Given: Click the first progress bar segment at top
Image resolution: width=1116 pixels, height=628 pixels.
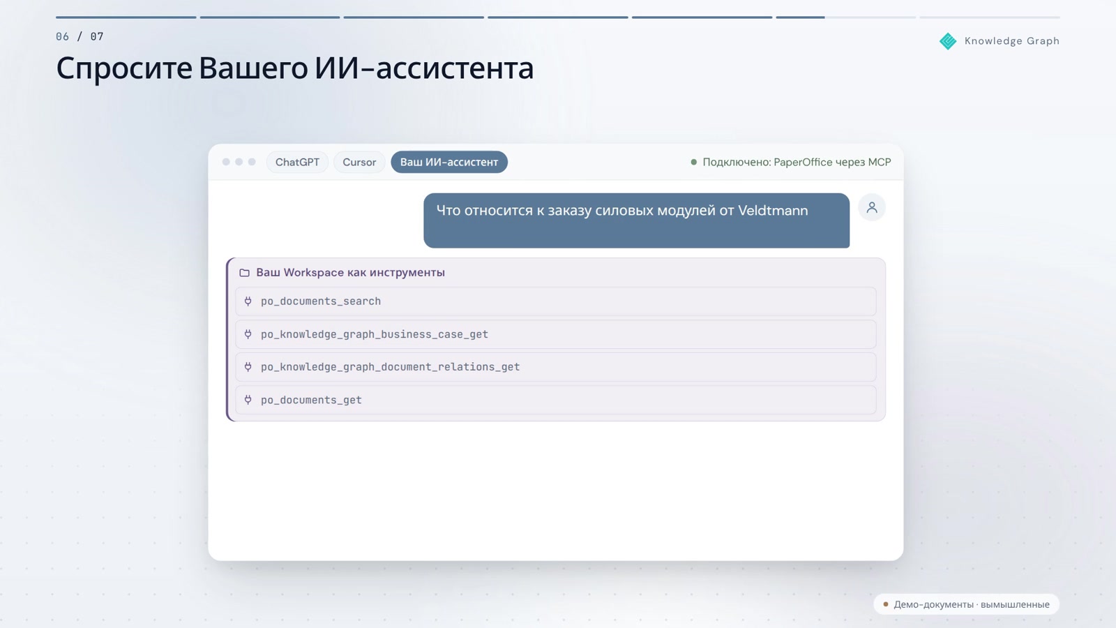Looking at the screenshot, I should pyautogui.click(x=126, y=17).
